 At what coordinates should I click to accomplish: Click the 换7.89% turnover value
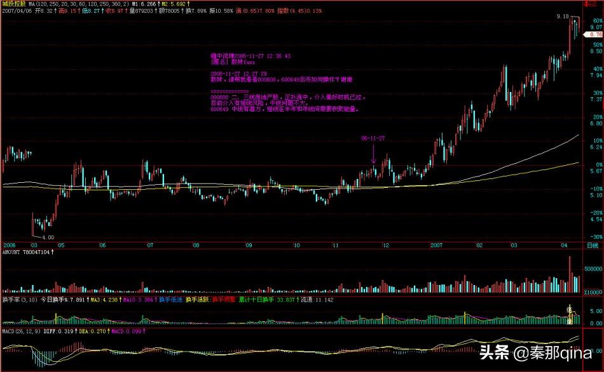[196, 11]
